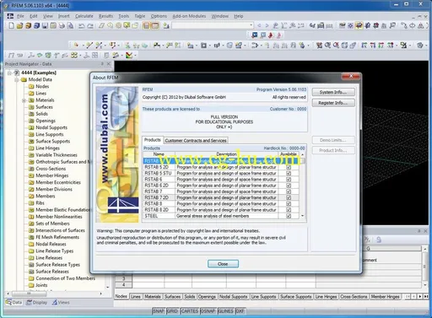Click the new line tool icon
The width and height of the screenshot is (432, 318).
click(x=89, y=45)
